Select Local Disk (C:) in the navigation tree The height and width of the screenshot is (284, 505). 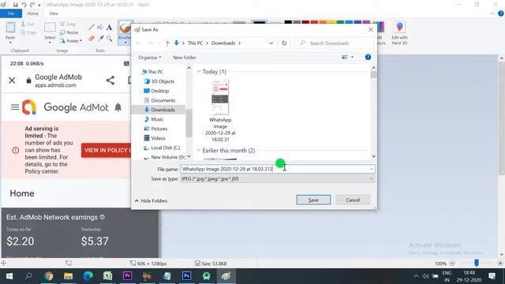pyautogui.click(x=162, y=148)
